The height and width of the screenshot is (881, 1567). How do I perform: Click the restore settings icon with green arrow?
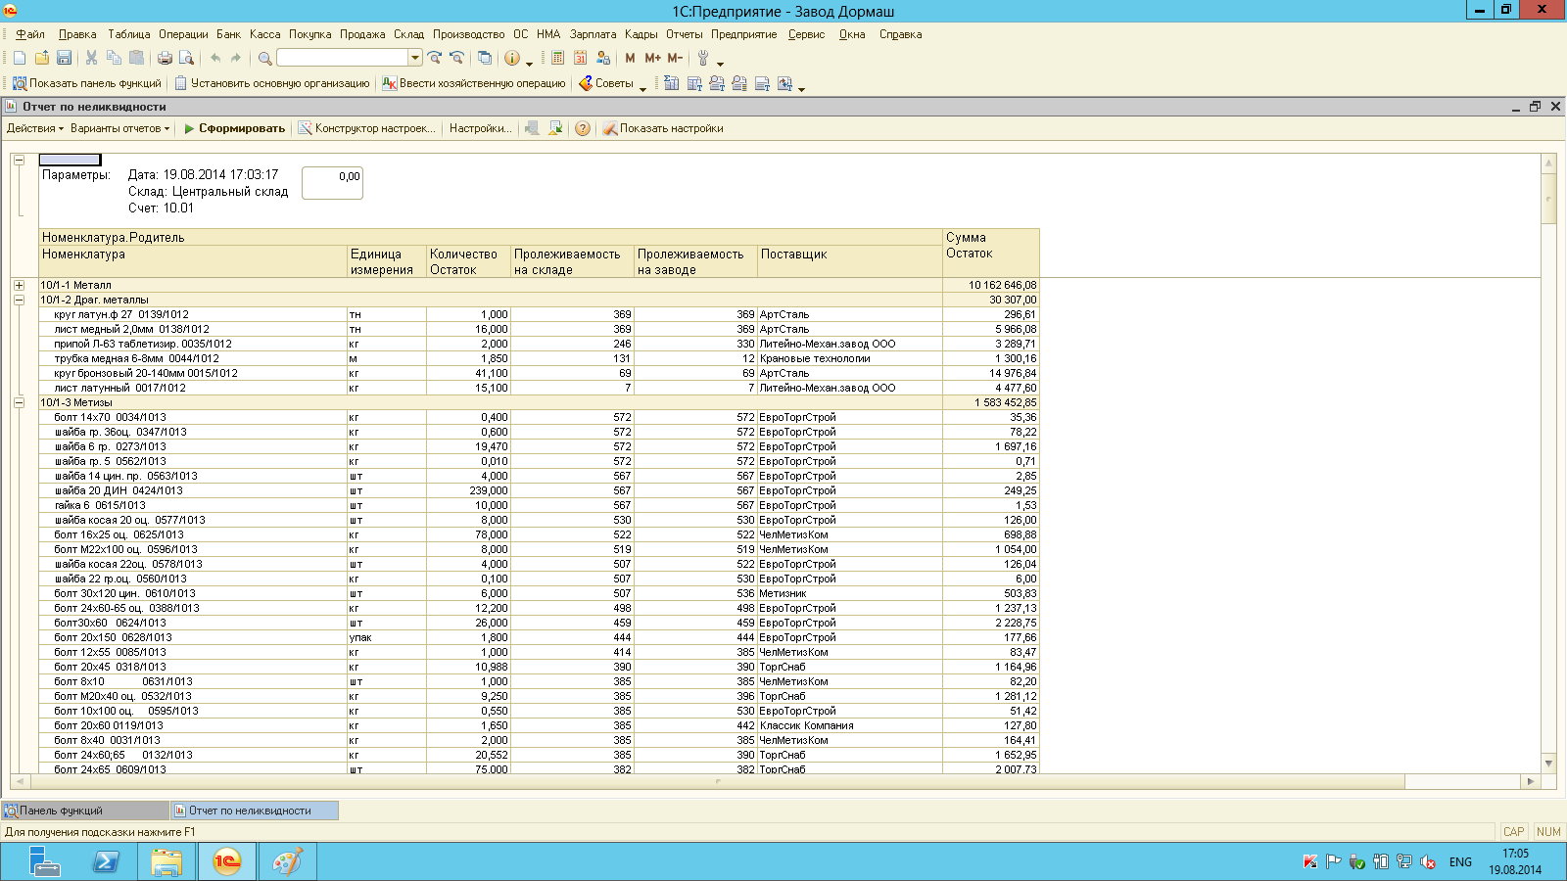(555, 128)
